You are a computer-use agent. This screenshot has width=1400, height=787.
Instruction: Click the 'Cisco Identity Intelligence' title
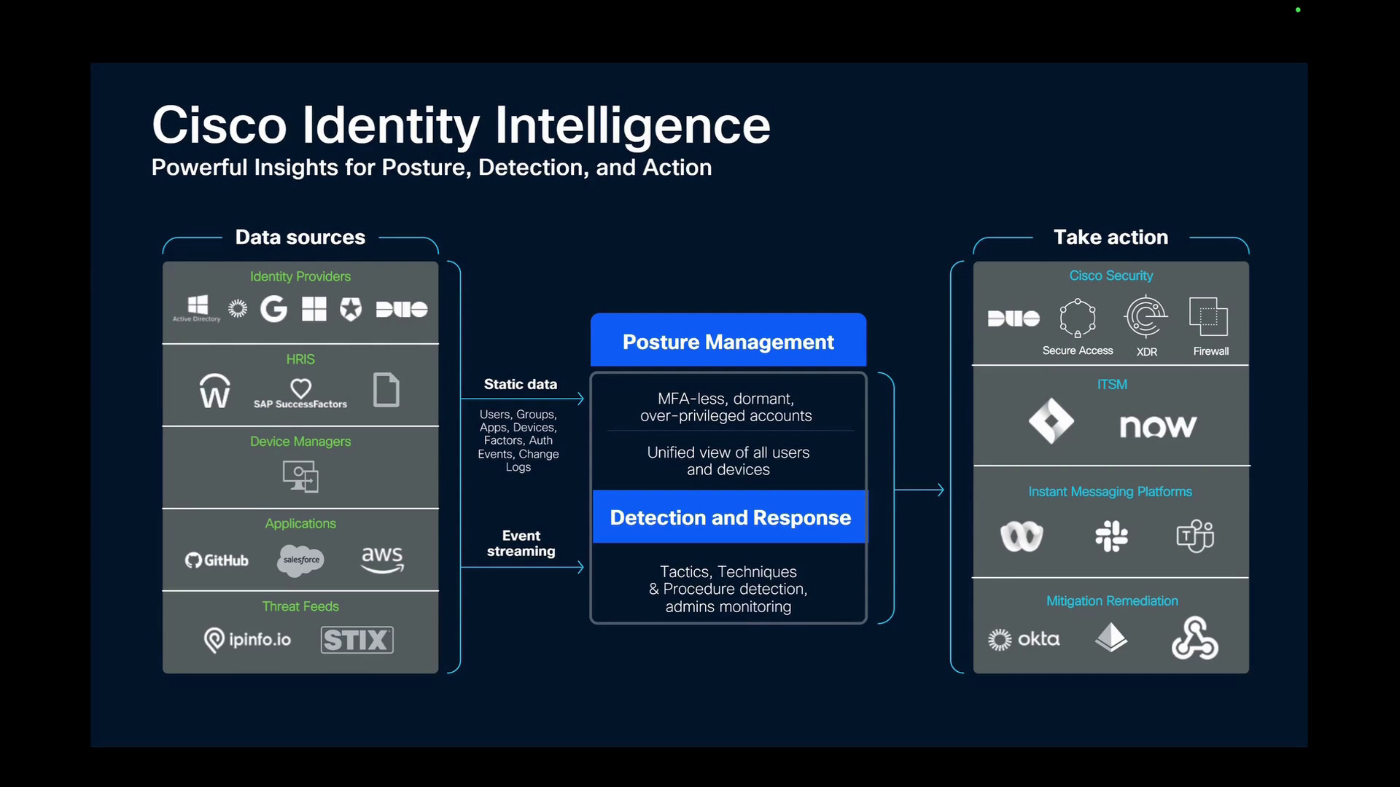[x=461, y=125]
